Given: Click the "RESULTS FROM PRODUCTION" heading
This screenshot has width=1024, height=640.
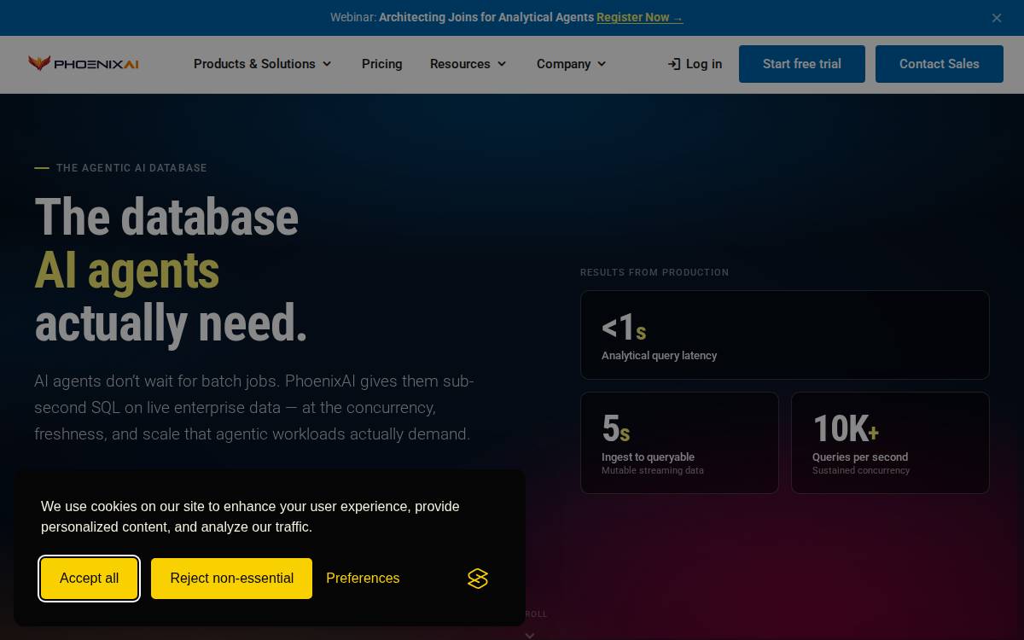Looking at the screenshot, I should pyautogui.click(x=655, y=272).
